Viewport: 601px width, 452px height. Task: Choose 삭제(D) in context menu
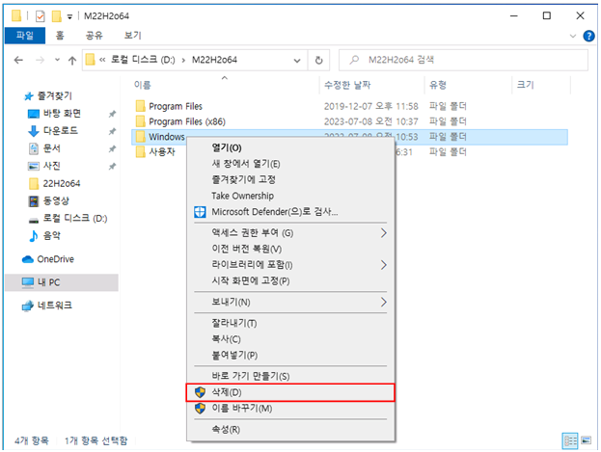pyautogui.click(x=290, y=392)
